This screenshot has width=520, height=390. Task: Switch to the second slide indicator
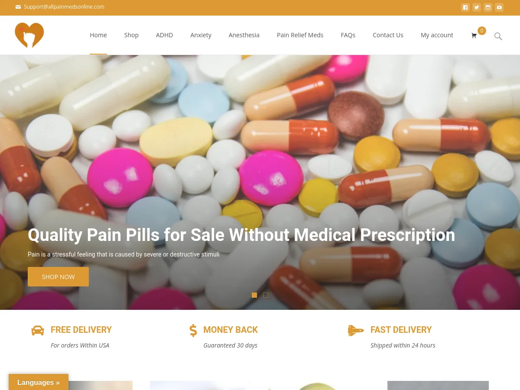pyautogui.click(x=266, y=295)
